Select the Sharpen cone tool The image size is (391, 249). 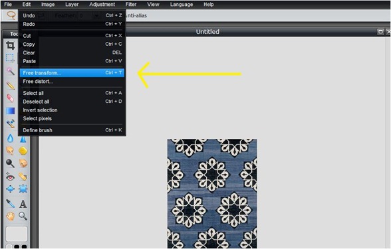click(x=23, y=139)
